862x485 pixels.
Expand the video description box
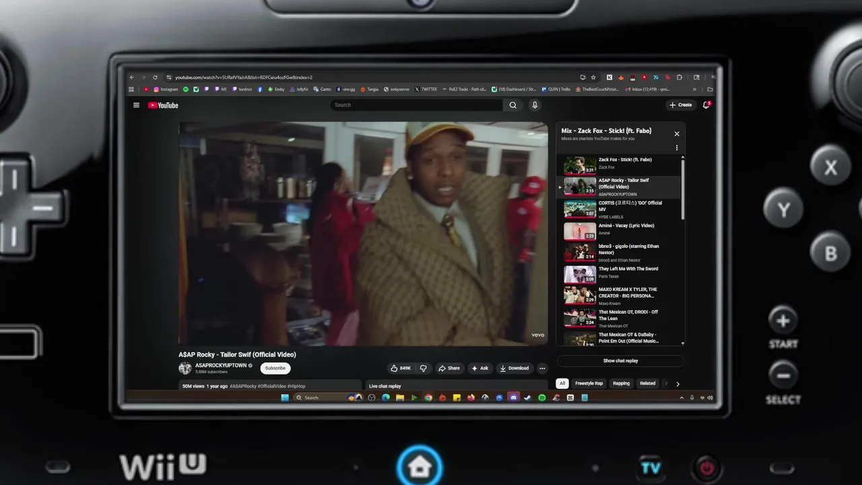271,386
